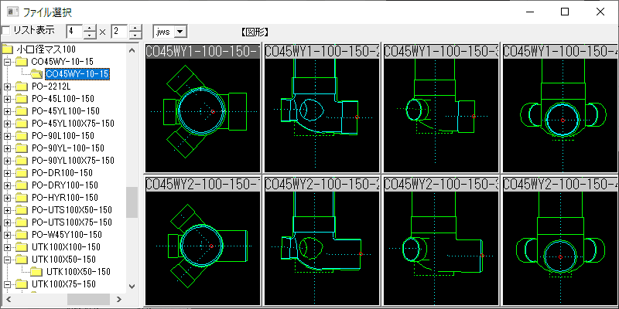Enable the リスト表示 checkbox
The image size is (619, 309).
point(5,31)
